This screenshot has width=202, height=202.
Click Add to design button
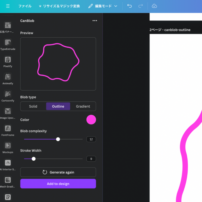tap(58, 184)
